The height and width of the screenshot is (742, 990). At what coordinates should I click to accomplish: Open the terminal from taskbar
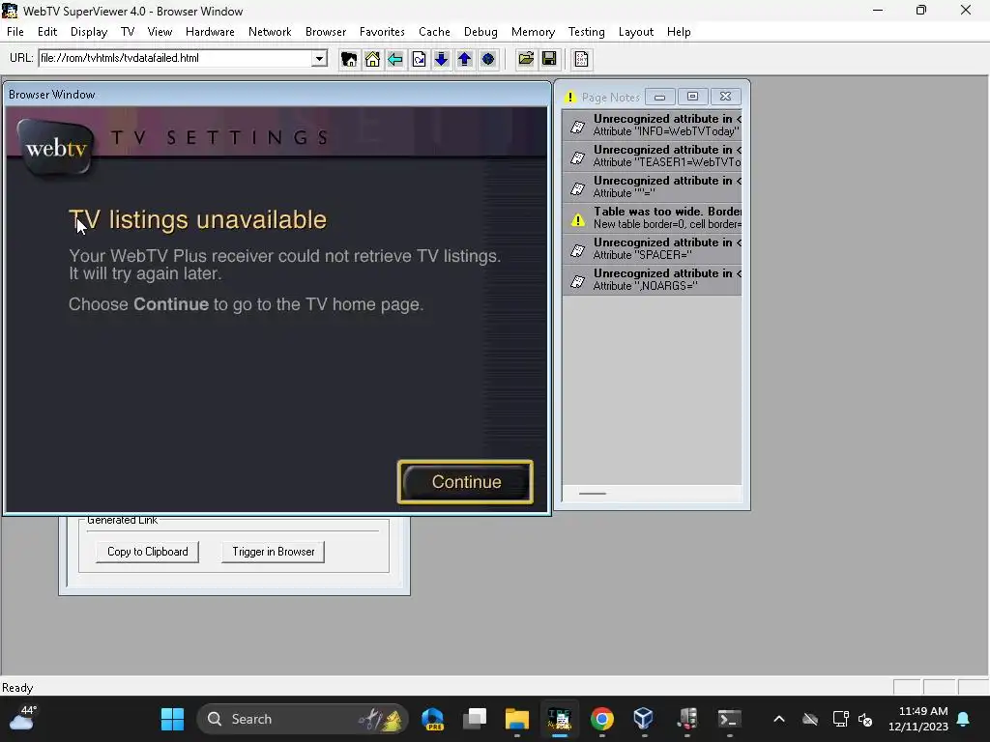tap(729, 719)
